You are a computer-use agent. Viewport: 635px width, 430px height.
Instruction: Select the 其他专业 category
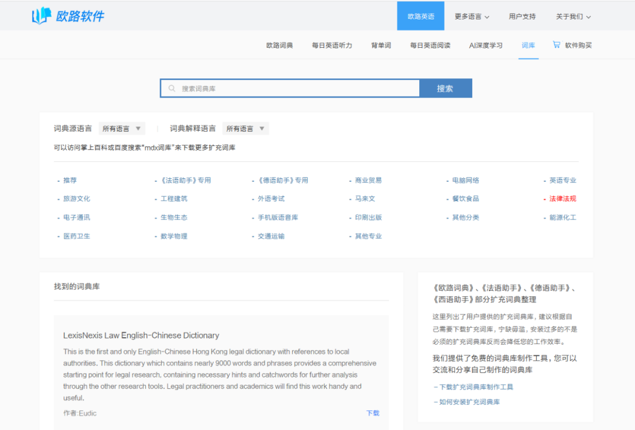(x=368, y=236)
